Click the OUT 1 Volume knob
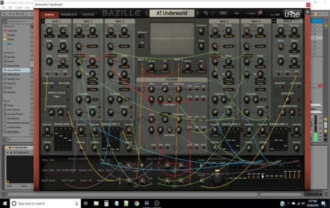330x208 pixels. click(151, 66)
